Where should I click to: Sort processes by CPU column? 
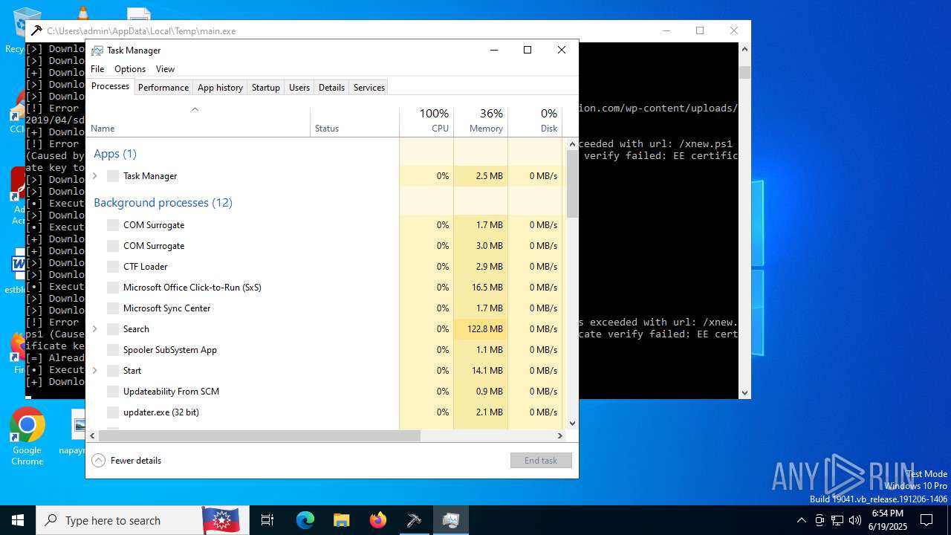[426, 122]
